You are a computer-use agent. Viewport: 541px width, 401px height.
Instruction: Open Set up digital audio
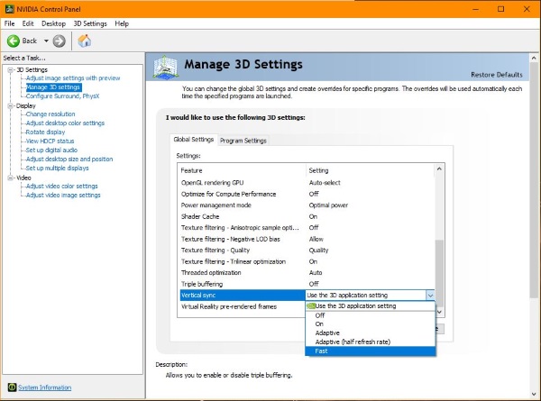(51, 150)
